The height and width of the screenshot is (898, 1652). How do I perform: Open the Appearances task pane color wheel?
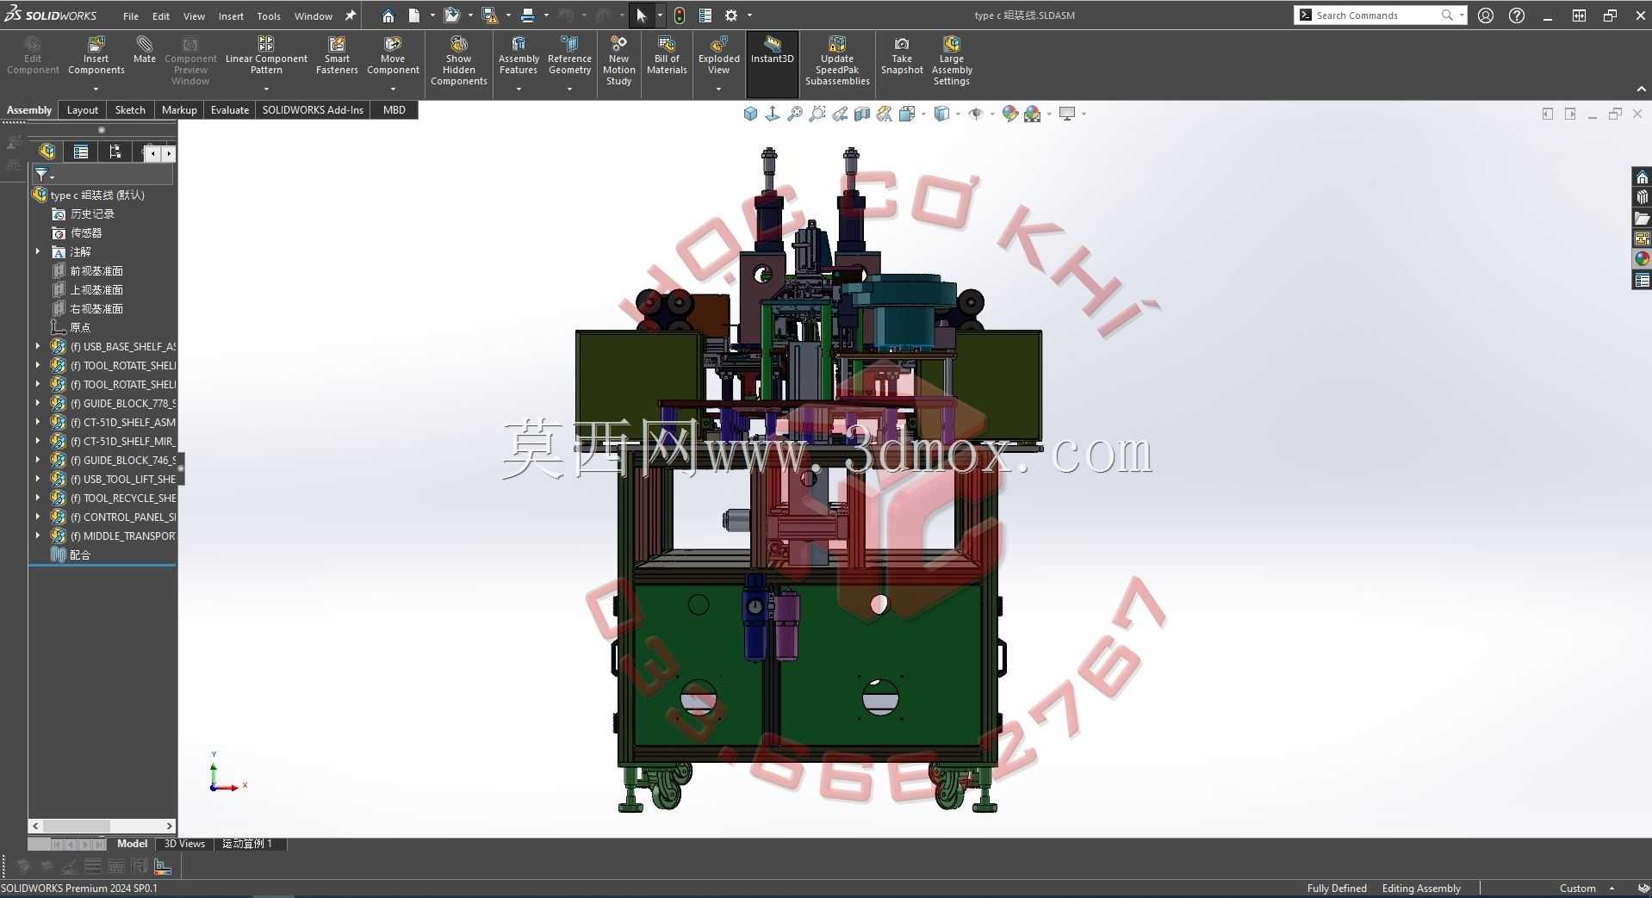(x=1642, y=259)
